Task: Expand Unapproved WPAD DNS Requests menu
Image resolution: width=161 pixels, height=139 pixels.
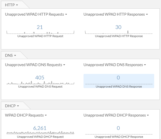Action: [x=35, y=65]
